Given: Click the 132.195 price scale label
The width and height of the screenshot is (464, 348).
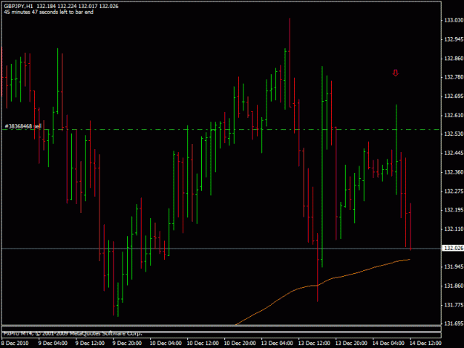Looking at the screenshot, I should coord(454,210).
